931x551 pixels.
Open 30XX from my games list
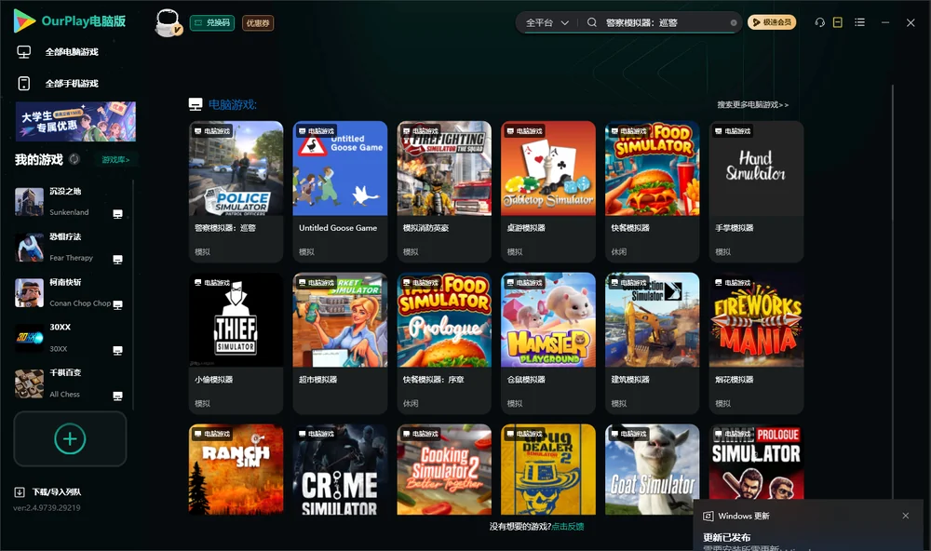pos(69,338)
